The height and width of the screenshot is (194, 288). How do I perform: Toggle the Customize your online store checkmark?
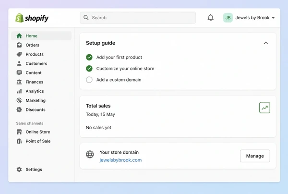coord(89,69)
